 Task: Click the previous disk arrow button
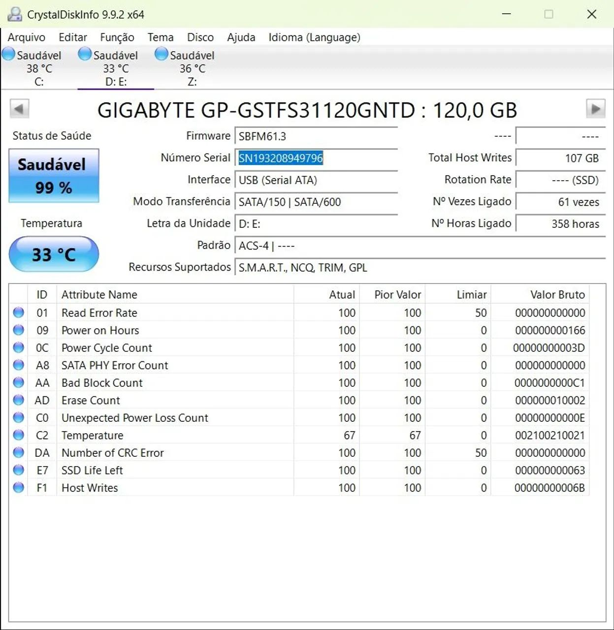click(20, 109)
